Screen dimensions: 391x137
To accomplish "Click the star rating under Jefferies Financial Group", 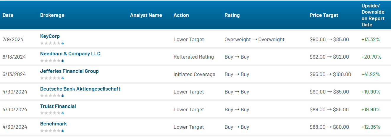I will click(x=50, y=78).
